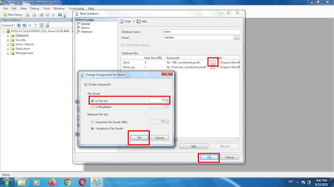Select the In Megabytes radio button
The image size is (334, 187).
coord(92,107)
